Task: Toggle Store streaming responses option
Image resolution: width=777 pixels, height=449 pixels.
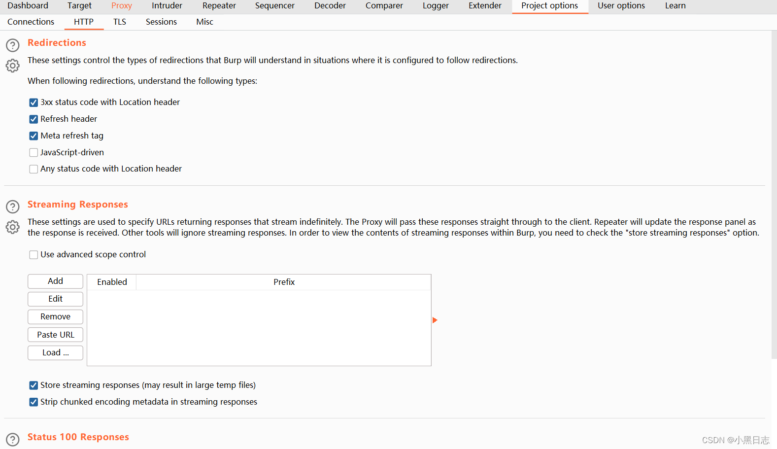Action: (34, 385)
